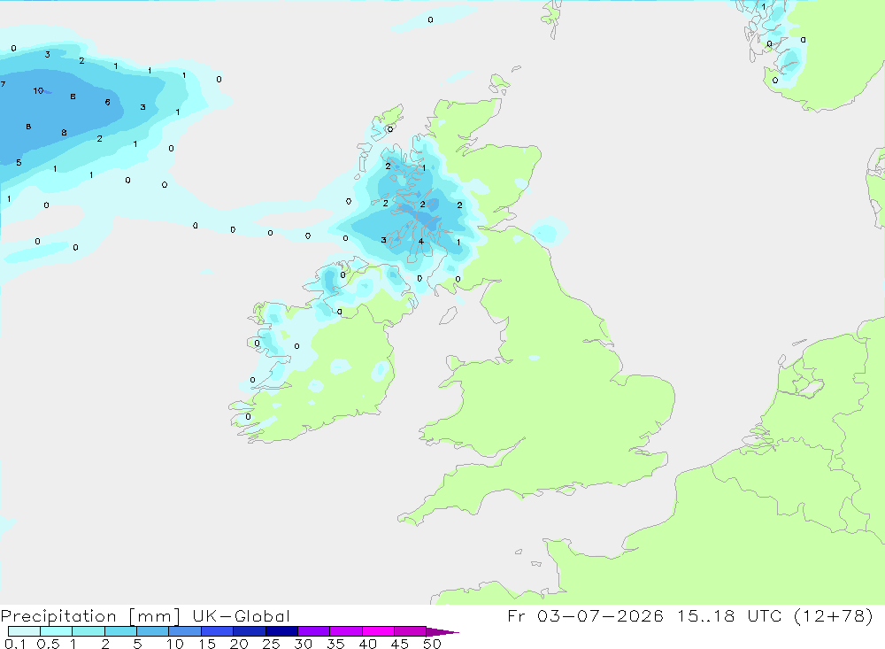The height and width of the screenshot is (649, 885).
Task: Click the 35–40 mm legend color swatch
Action: (346, 631)
